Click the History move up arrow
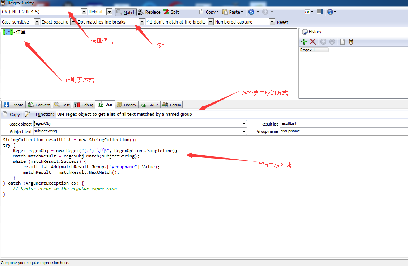 [x=323, y=42]
